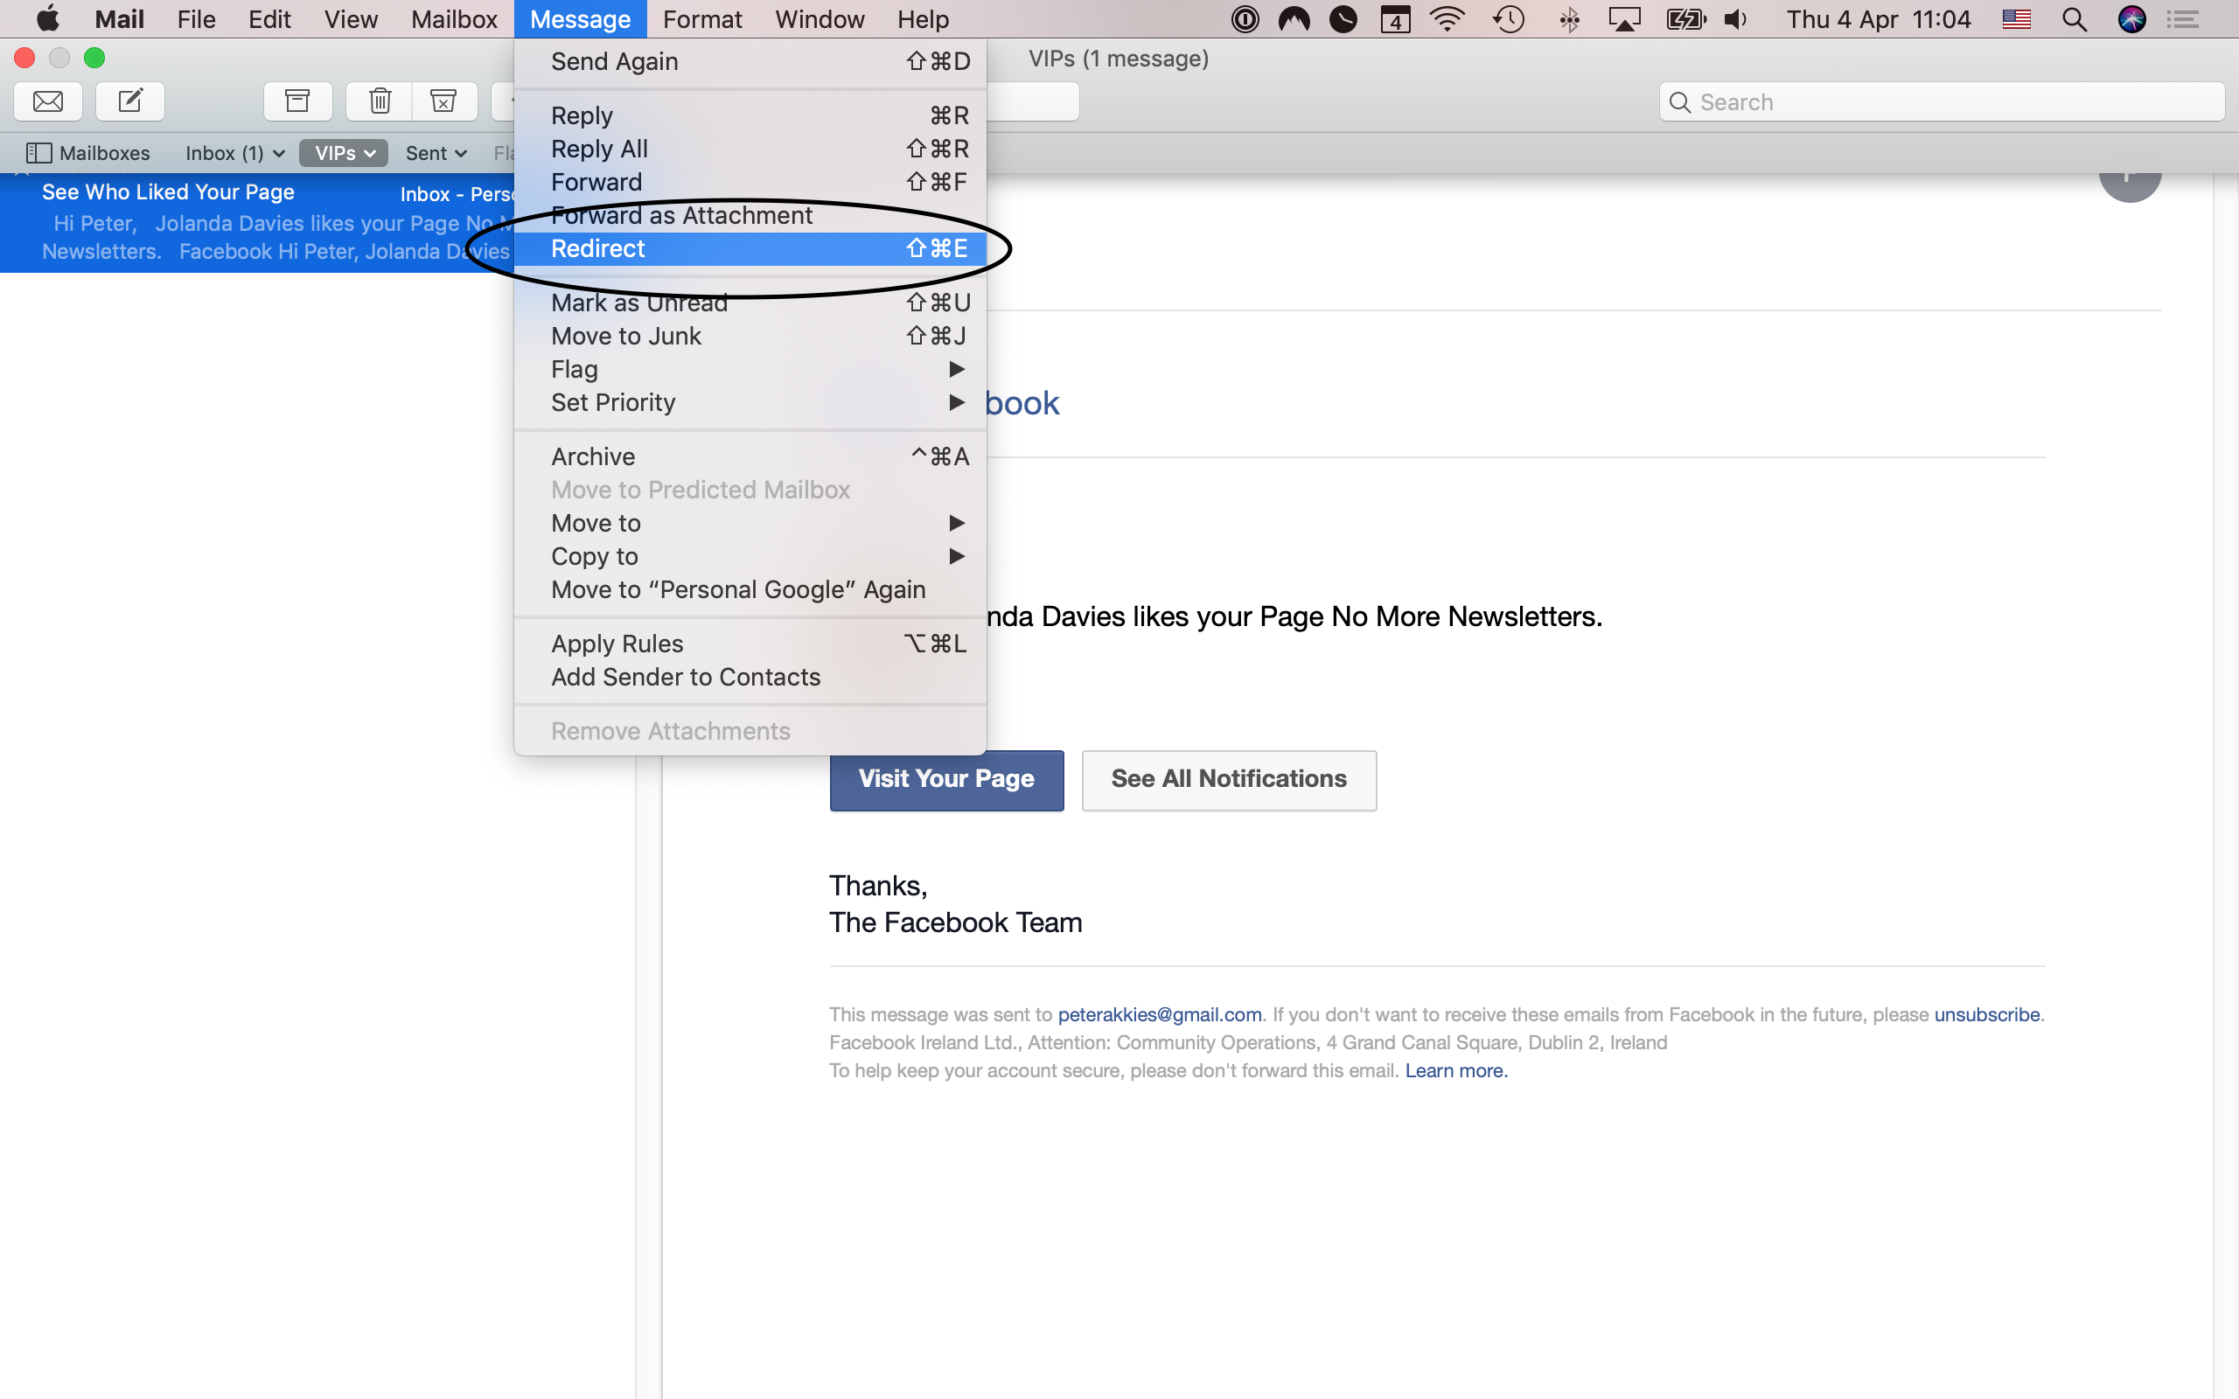The width and height of the screenshot is (2239, 1399).
Task: Toggle the Mailboxes sidebar visibility
Action: [x=86, y=151]
